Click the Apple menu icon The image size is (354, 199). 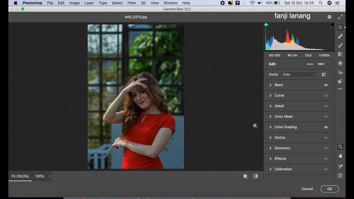click(x=15, y=3)
